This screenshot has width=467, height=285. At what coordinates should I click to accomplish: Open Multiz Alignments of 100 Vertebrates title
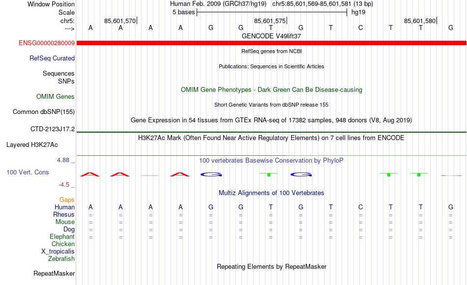tap(271, 193)
